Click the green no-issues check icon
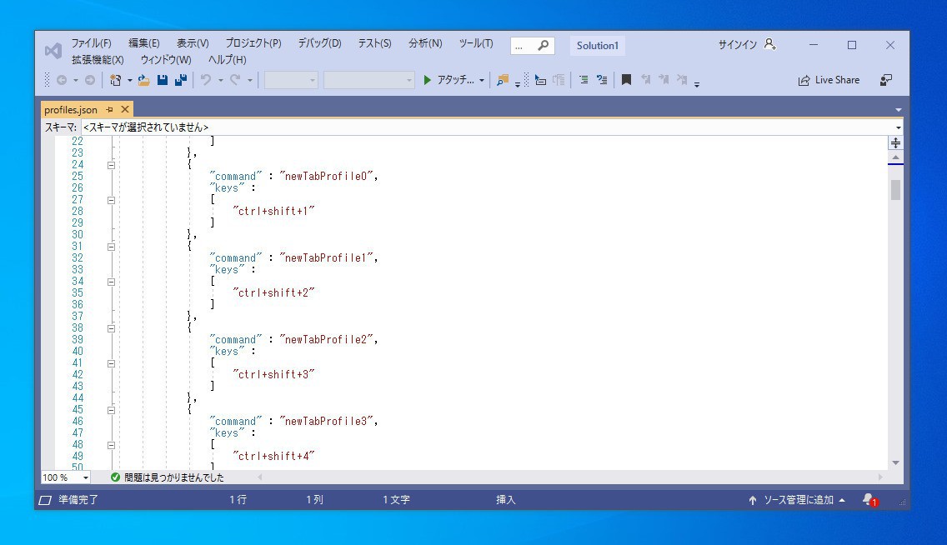 (x=115, y=477)
